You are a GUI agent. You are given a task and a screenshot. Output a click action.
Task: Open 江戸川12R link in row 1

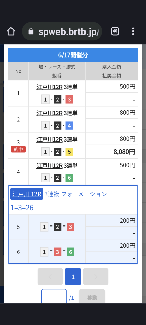pyautogui.click(x=49, y=87)
